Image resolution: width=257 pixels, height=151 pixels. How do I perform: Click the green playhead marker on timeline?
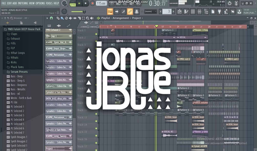click(157, 26)
